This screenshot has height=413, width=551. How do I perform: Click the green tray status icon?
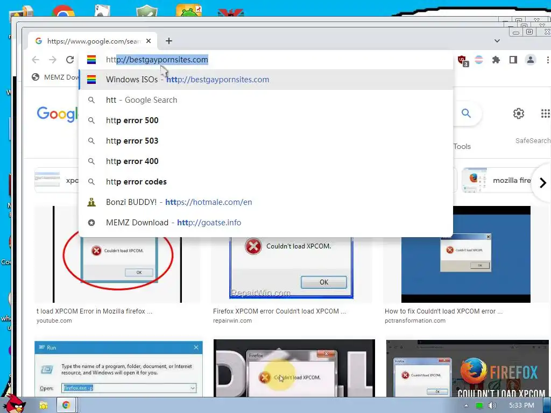(x=479, y=405)
